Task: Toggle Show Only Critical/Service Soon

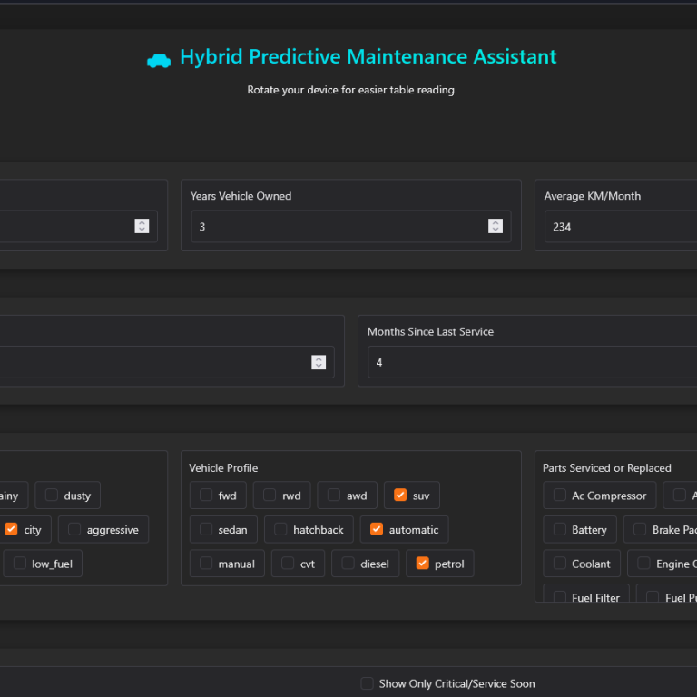Action: [367, 683]
